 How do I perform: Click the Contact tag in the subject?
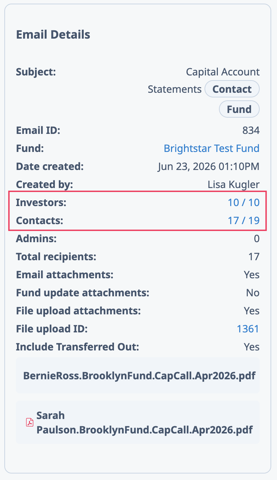click(232, 89)
